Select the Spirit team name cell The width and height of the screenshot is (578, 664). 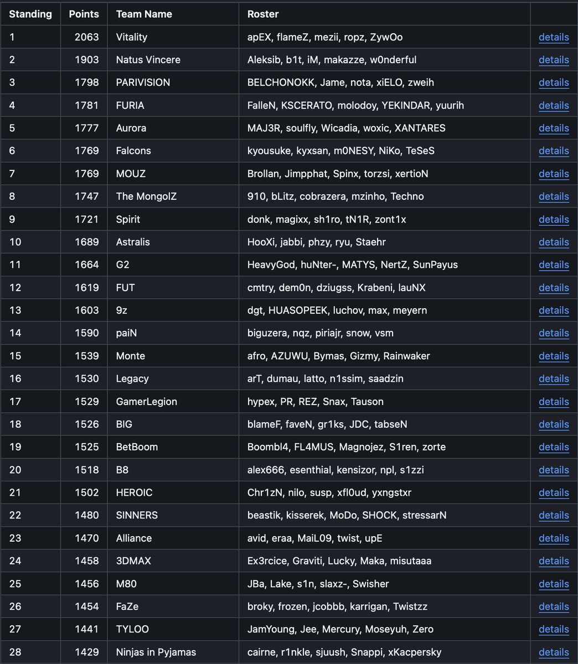(173, 219)
